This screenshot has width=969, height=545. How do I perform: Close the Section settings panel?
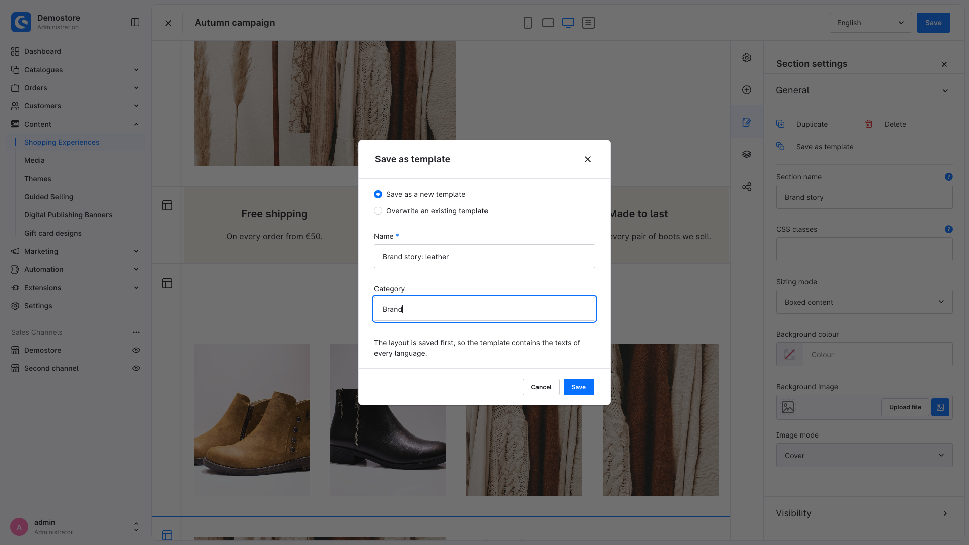tap(944, 64)
